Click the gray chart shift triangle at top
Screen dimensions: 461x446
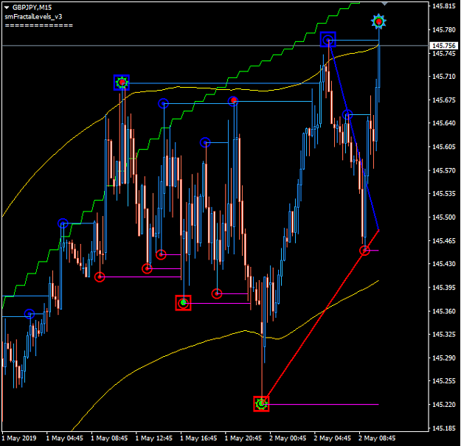[x=384, y=4]
